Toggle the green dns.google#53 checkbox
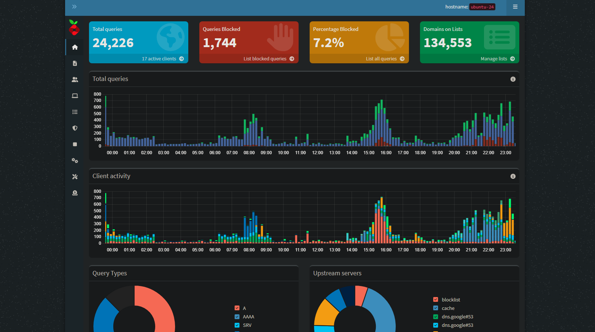595x332 pixels. [435, 317]
